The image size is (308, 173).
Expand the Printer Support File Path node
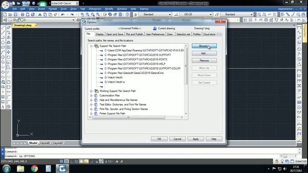pos(91,113)
